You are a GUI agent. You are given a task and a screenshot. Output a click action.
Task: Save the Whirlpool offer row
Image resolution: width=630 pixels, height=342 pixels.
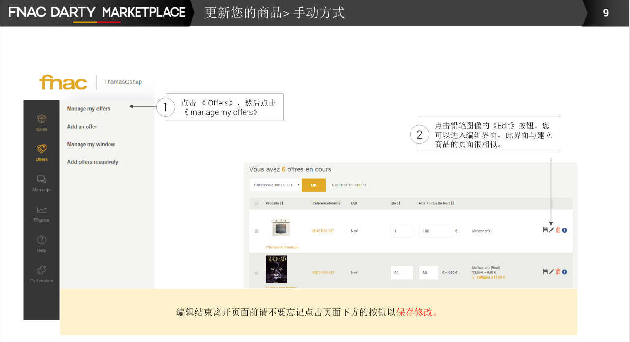coord(545,230)
